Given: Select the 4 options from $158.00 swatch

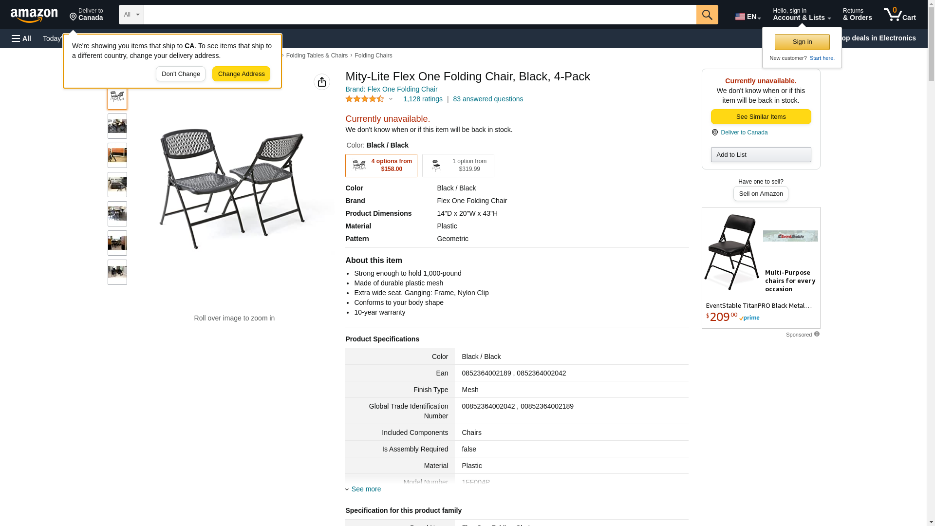Looking at the screenshot, I should pyautogui.click(x=381, y=166).
